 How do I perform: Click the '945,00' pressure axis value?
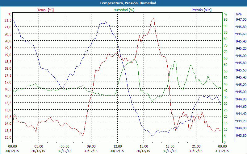tap(241, 92)
